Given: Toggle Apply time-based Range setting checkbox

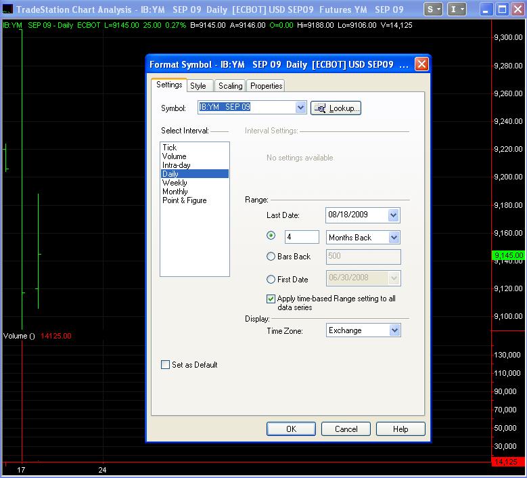Looking at the screenshot, I should (271, 299).
